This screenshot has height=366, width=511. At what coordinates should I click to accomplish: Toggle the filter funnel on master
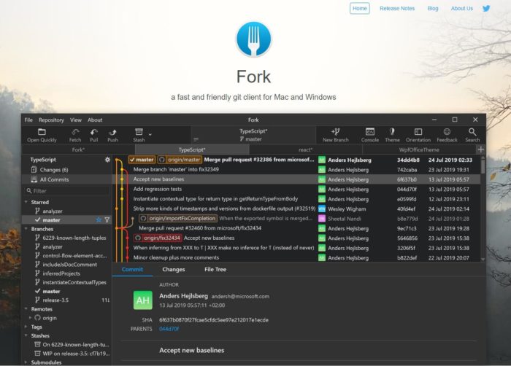(x=107, y=219)
